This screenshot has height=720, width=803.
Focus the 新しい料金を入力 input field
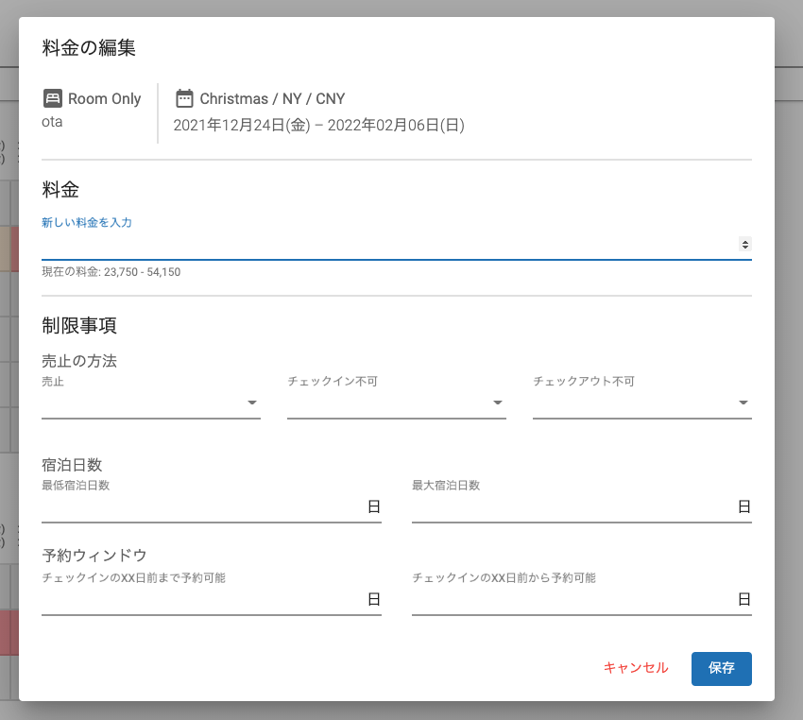click(x=387, y=245)
